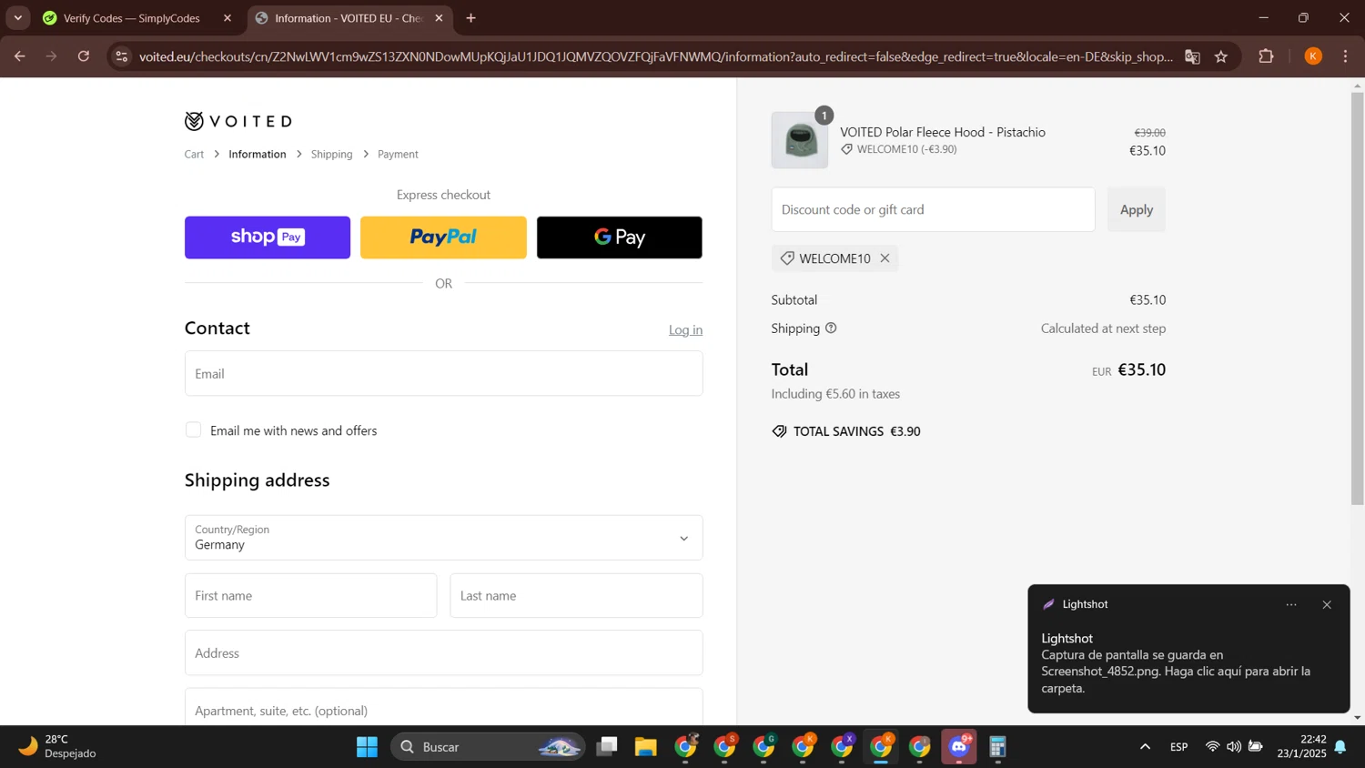The image size is (1365, 768).
Task: Show hidden system tray icons
Action: [x=1145, y=747]
